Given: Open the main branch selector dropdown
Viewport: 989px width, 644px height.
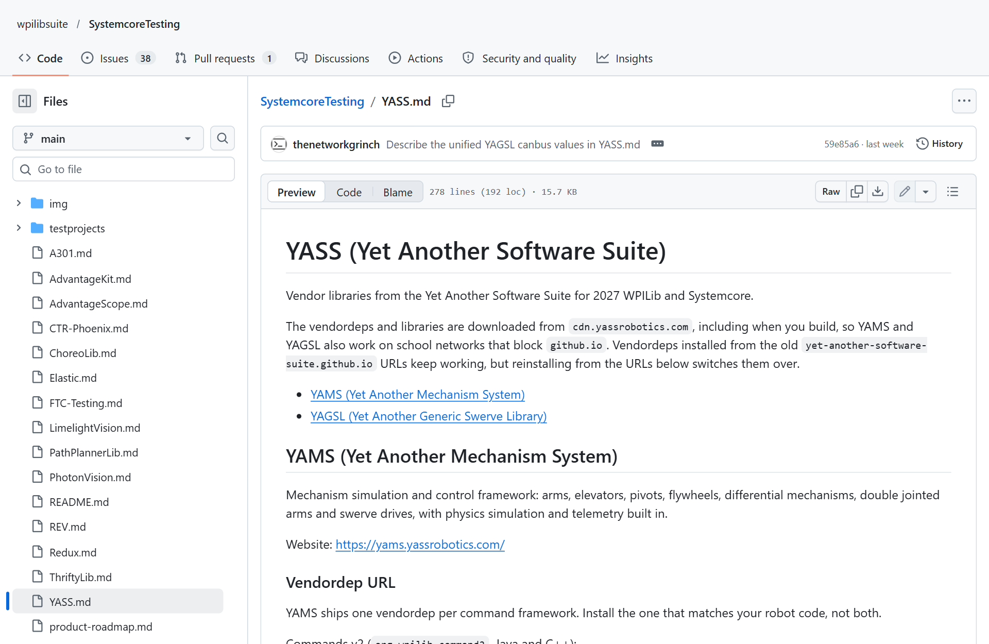Looking at the screenshot, I should (108, 138).
